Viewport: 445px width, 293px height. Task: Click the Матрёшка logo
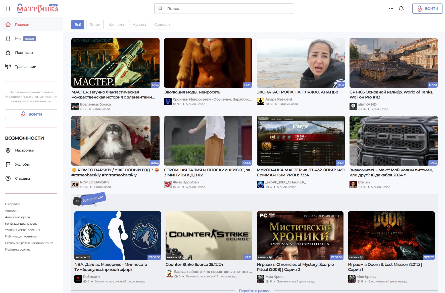38,9
